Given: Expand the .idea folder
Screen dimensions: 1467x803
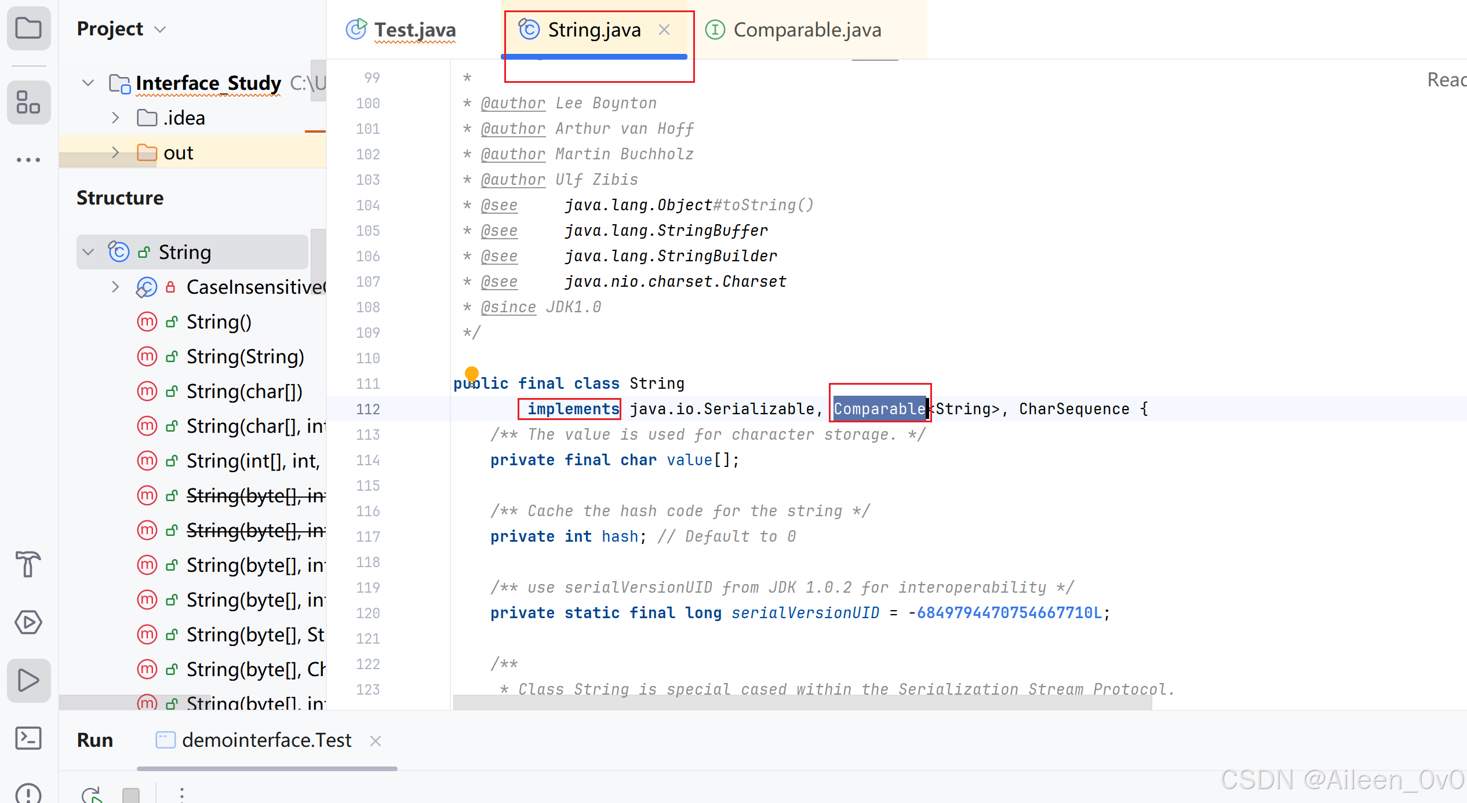Looking at the screenshot, I should [x=115, y=118].
